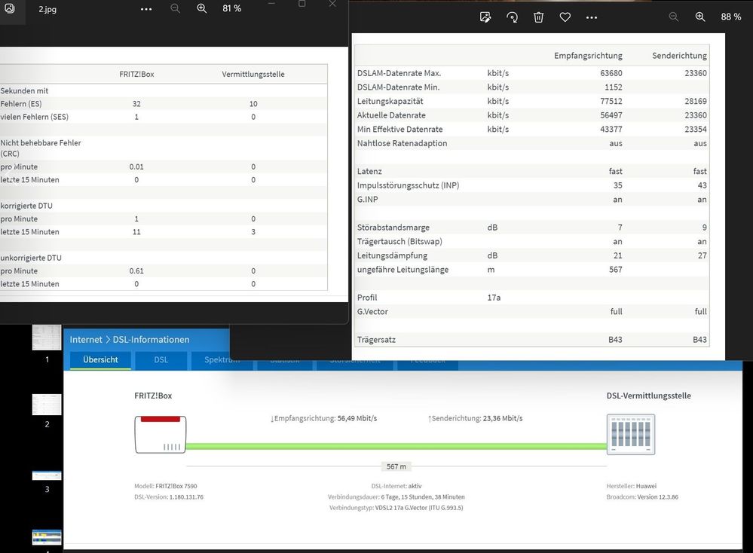
Task: Click the FRITZ!Box column header in the error table
Action: click(136, 74)
